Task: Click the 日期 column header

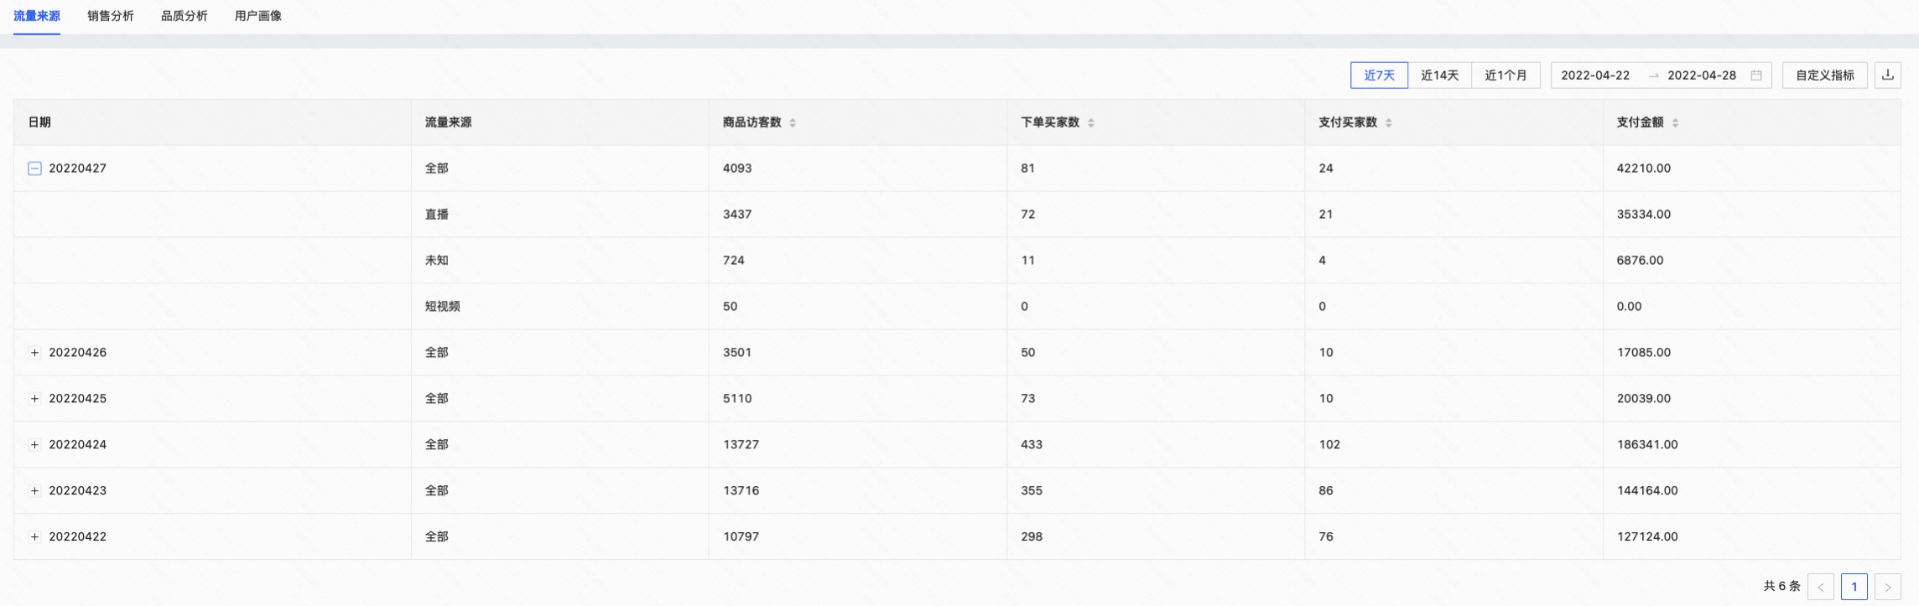Action: pos(212,122)
